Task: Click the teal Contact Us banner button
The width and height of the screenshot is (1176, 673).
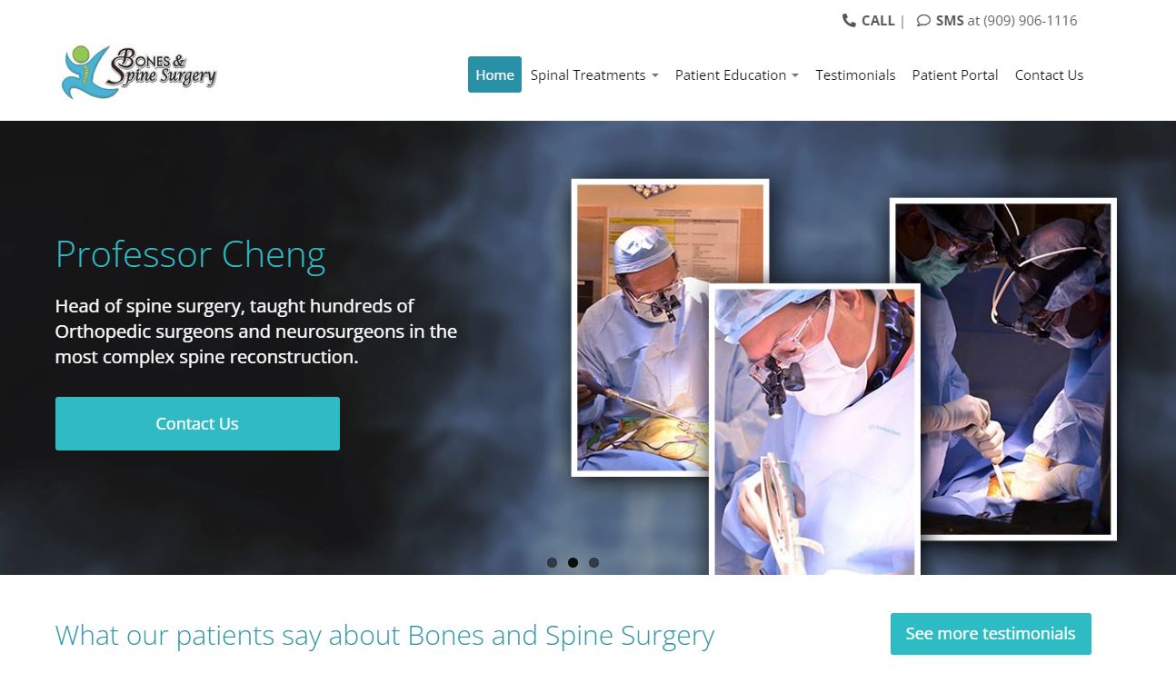Action: tap(197, 423)
